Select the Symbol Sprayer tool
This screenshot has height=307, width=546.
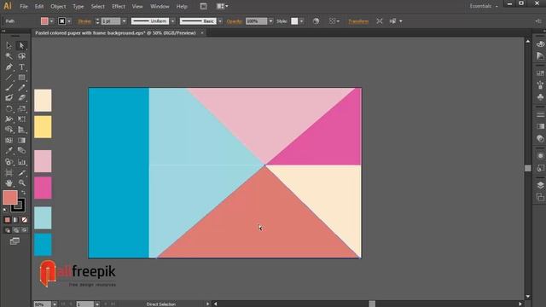[9, 162]
